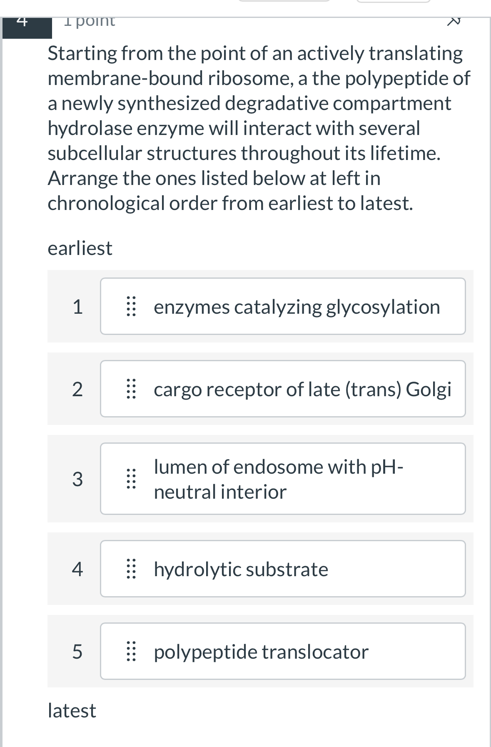Click position number 2 in the ordering list
Image resolution: width=491 pixels, height=747 pixels.
[x=78, y=389]
